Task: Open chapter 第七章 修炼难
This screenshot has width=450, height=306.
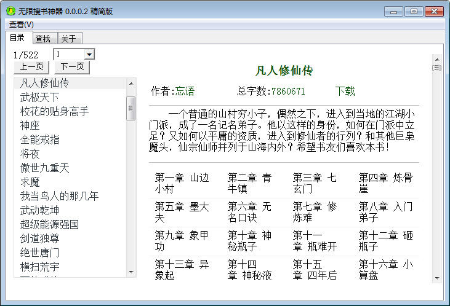Action: click(315, 213)
